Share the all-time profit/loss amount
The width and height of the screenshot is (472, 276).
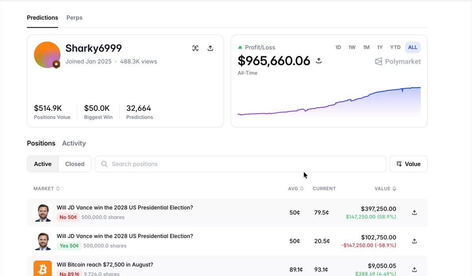coord(319,61)
